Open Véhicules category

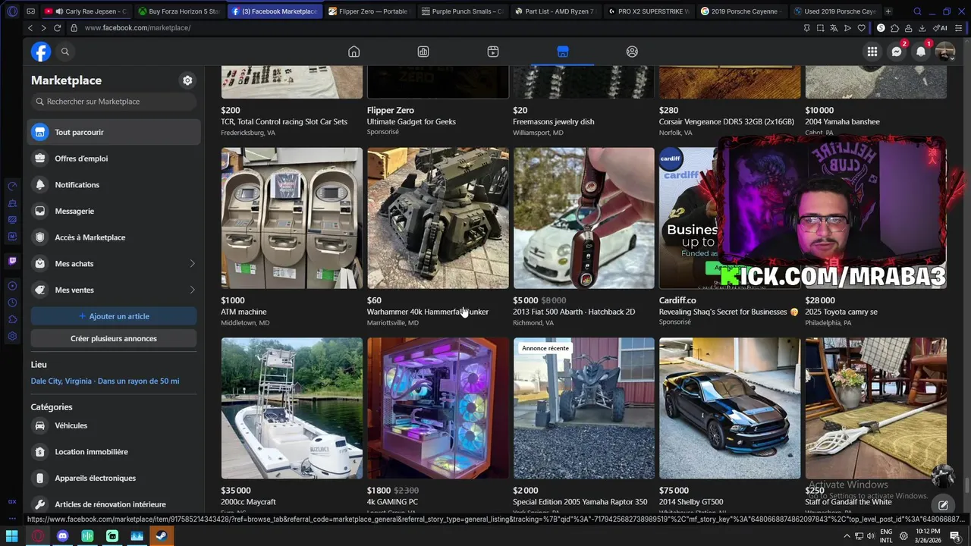[x=114, y=425]
